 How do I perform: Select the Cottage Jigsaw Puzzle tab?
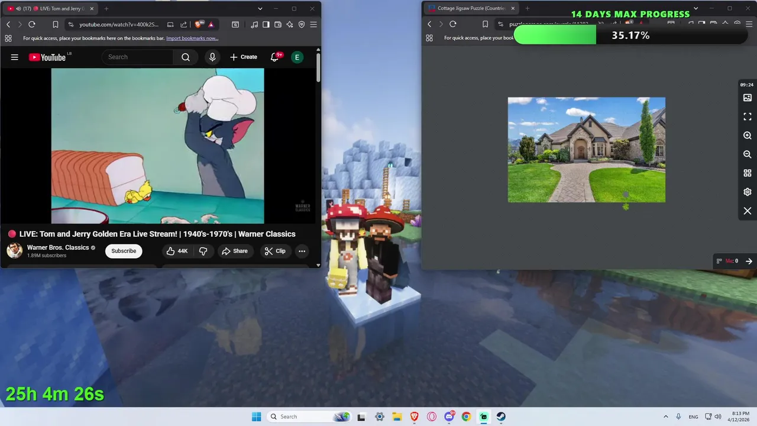(x=471, y=8)
